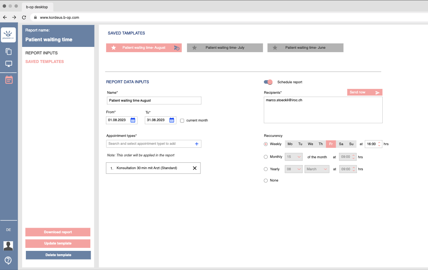Viewport: 428px width, 270px height.
Task: Expand the yearly day dropdown showing 08
Action: pyautogui.click(x=294, y=169)
